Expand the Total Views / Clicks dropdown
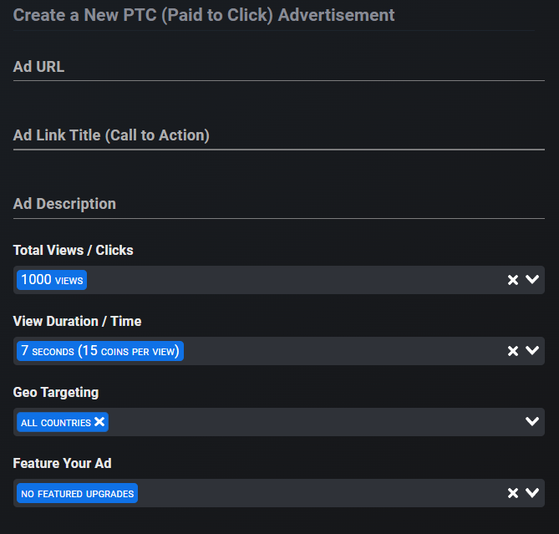This screenshot has width=559, height=534. [x=532, y=279]
